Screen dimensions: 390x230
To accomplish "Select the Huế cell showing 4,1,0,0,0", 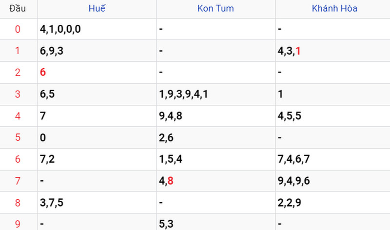I will pos(60,29).
